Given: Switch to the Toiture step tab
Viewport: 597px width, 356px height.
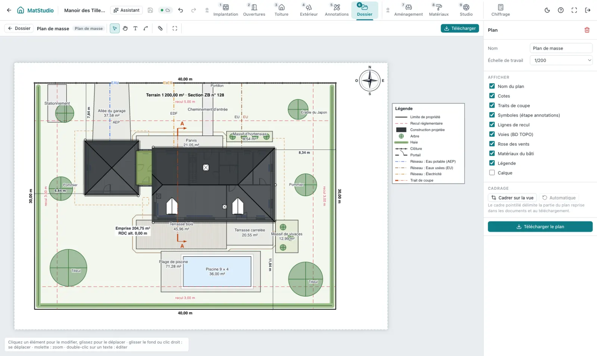Looking at the screenshot, I should 281,10.
